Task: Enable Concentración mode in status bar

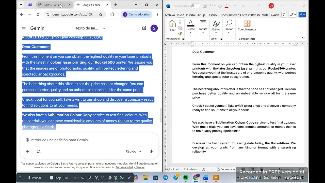Action: coord(226,169)
